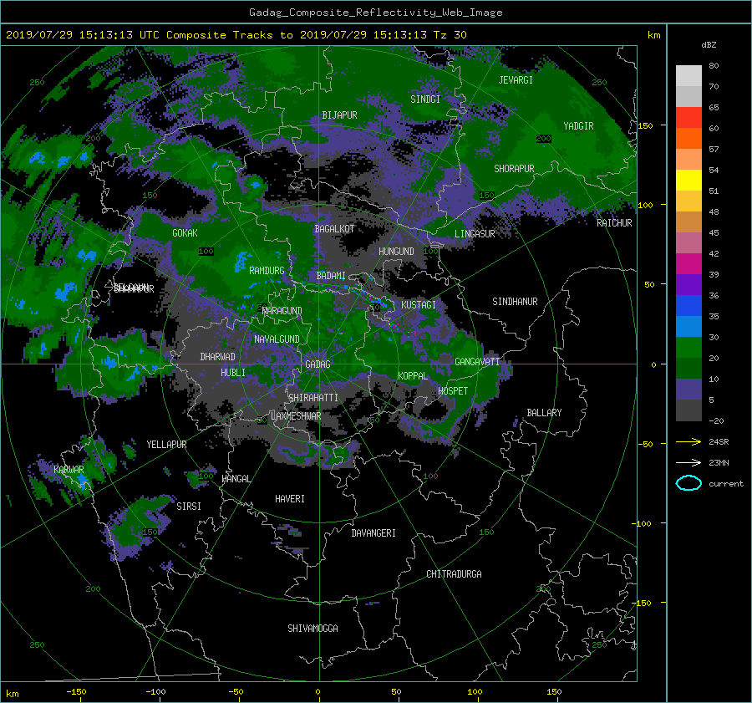Click the white 23MN track arrow
752x703 pixels.
(x=688, y=462)
